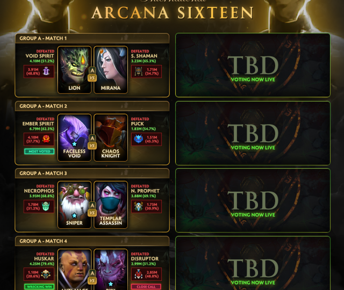Image resolution: width=344 pixels, height=290 pixels.
Task: Choose the Faceless Void hero portrait
Action: (74, 137)
